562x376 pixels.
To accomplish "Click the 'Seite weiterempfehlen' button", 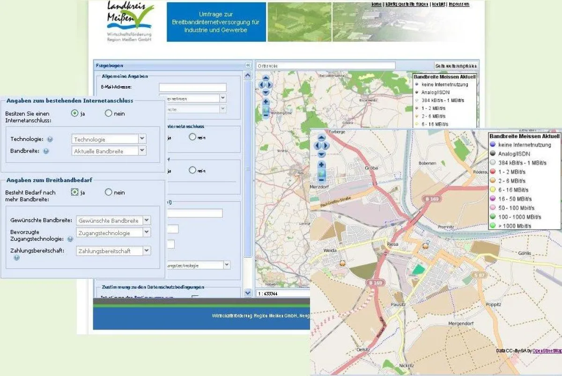I will tap(456, 66).
